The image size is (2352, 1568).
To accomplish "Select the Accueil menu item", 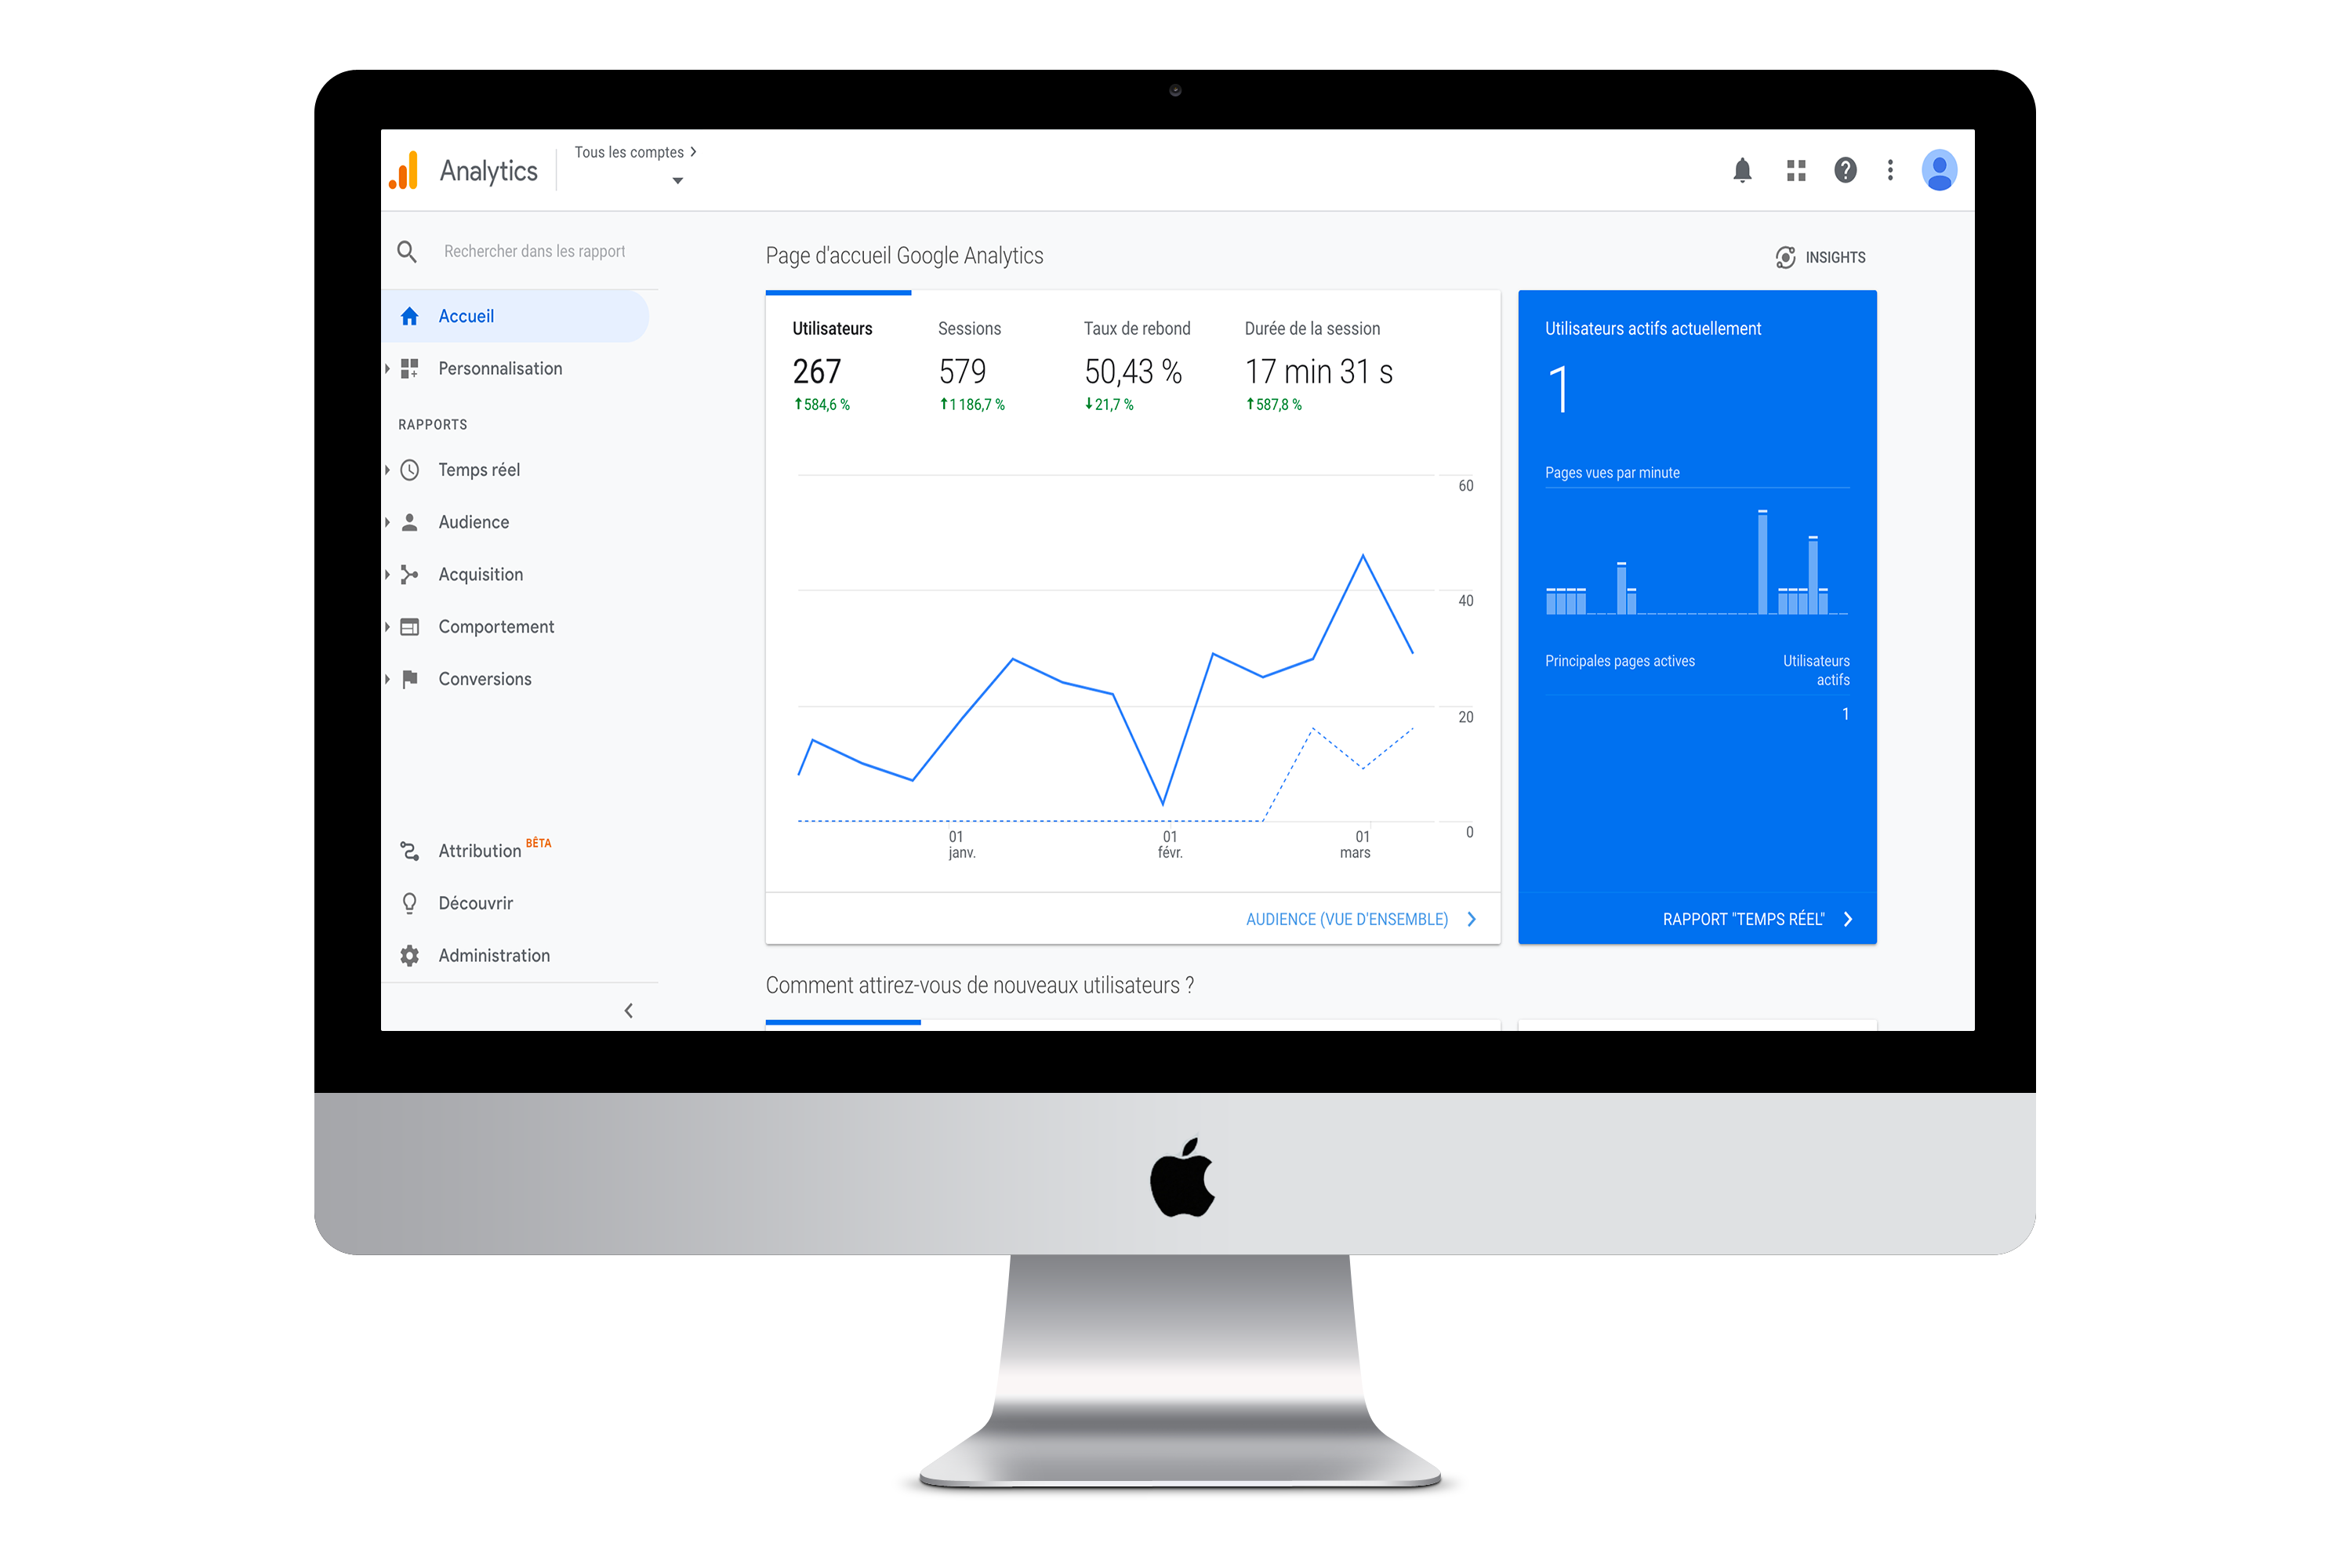I will (464, 315).
